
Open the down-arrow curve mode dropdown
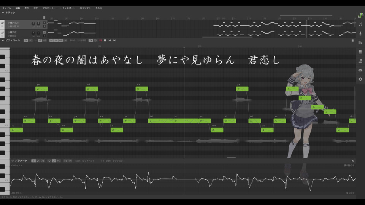pyautogui.click(x=49, y=161)
